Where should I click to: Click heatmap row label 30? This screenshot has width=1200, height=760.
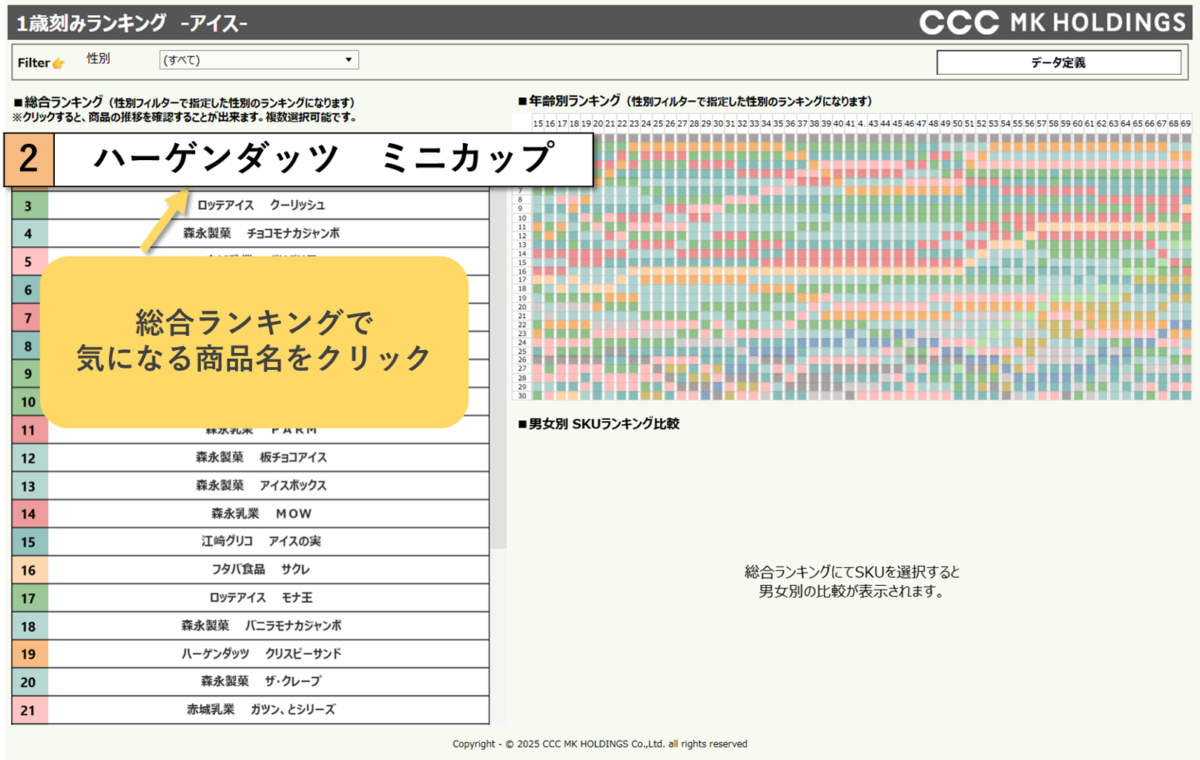click(522, 396)
